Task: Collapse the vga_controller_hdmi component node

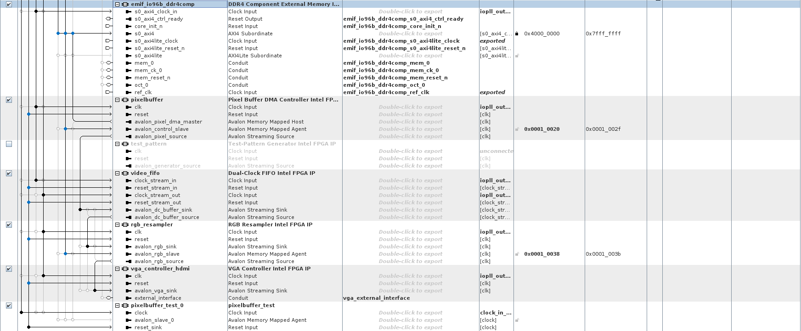Action: (x=118, y=269)
